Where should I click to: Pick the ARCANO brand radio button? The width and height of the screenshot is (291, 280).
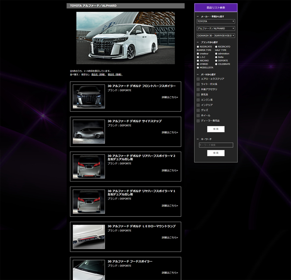(198, 61)
